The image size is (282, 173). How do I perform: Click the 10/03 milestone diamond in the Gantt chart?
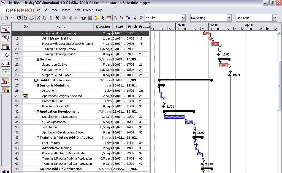point(219,54)
